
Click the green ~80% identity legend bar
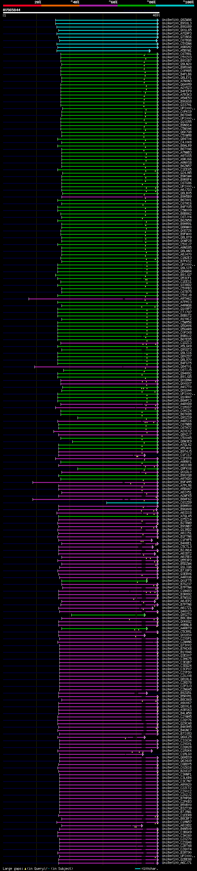pos(137,6)
